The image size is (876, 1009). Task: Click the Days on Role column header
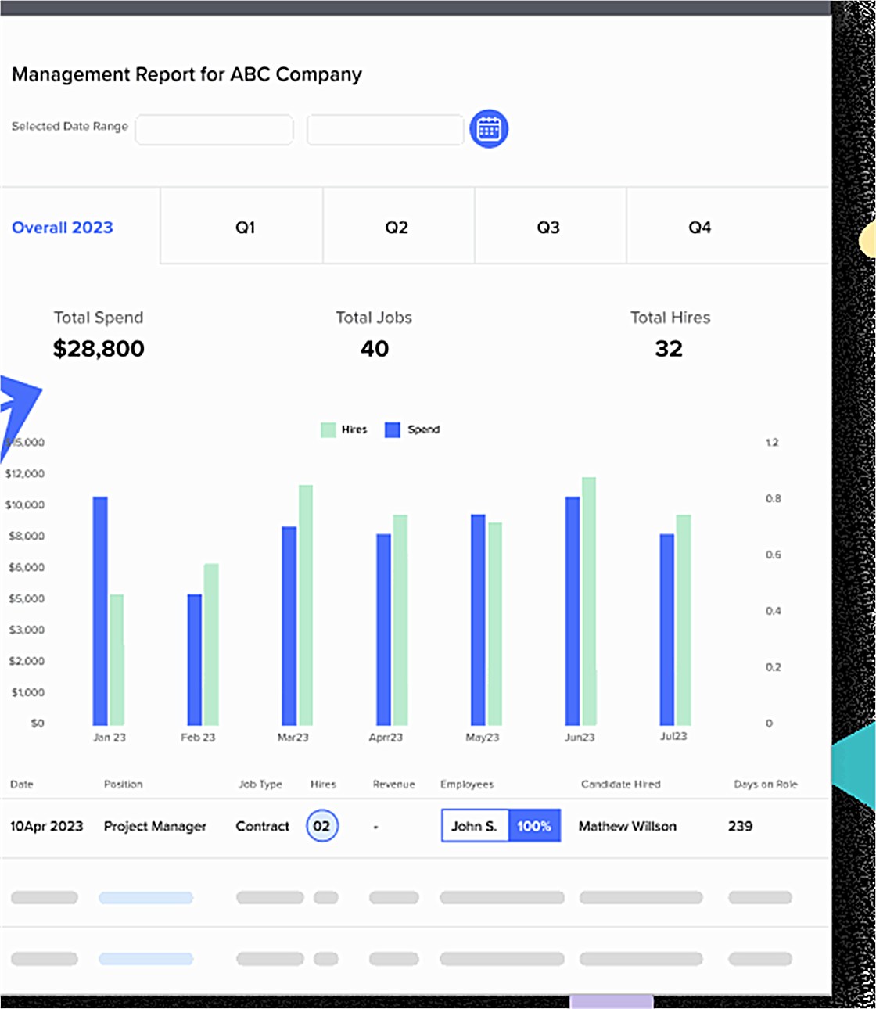(x=766, y=784)
